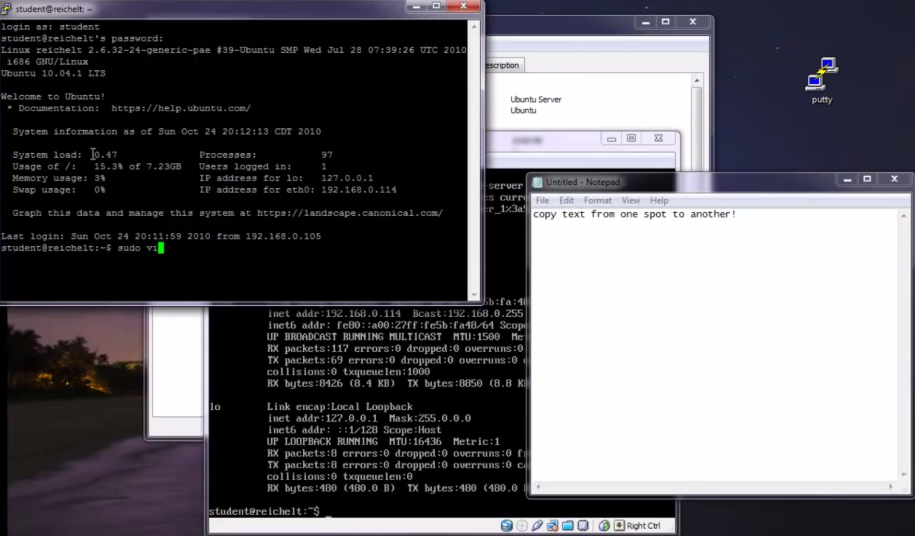This screenshot has height=536, width=915.
Task: Click 'Ubuntu Server' text in VirtualBox description
Action: [x=536, y=99]
